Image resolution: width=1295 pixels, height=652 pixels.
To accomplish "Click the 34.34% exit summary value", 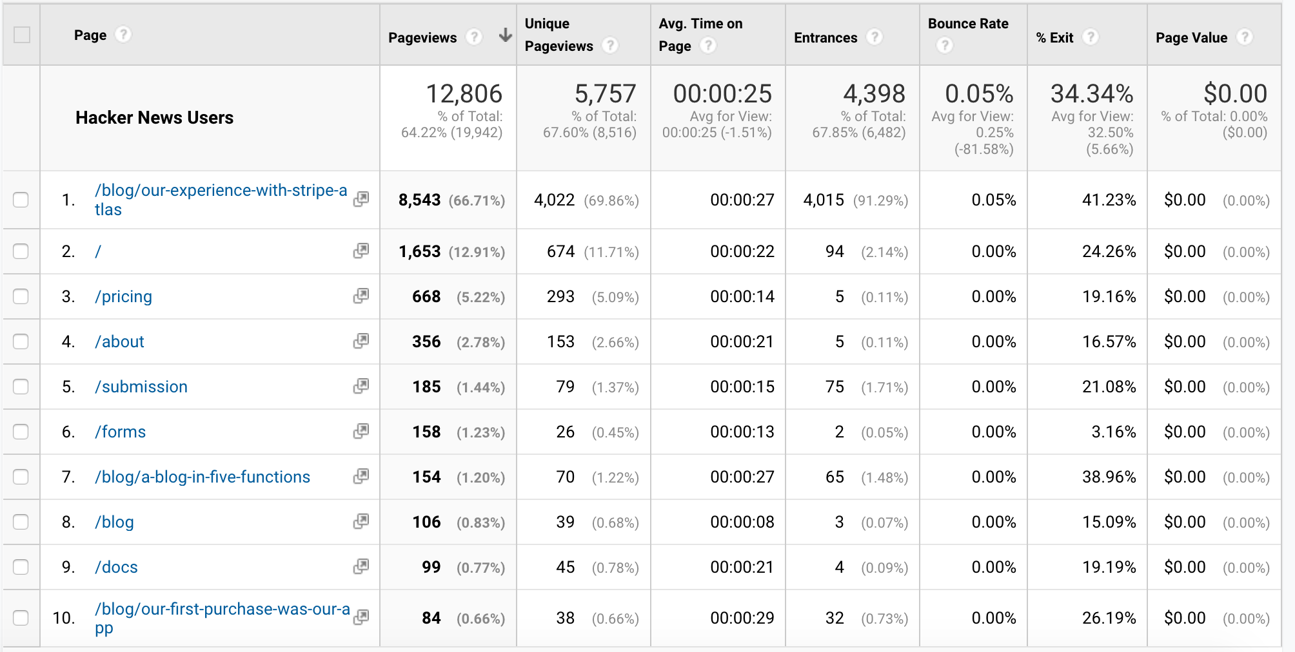I will point(1092,94).
